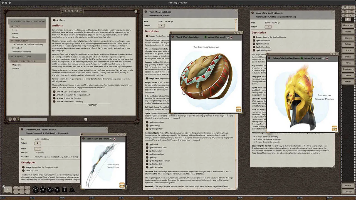This screenshot has width=356, height=200.
Task: Open the Quests sidebar panel
Action: click(x=348, y=57)
